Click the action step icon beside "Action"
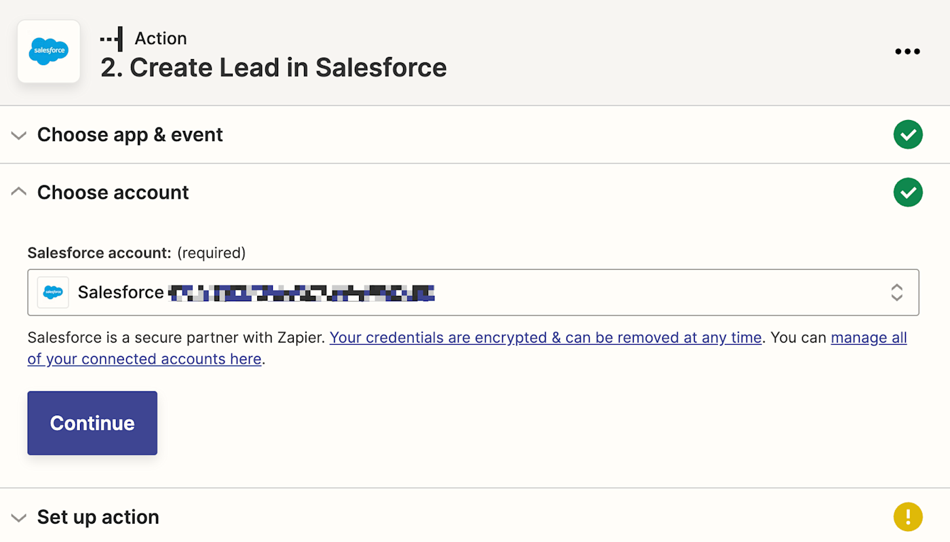Viewport: 950px width, 542px height. click(x=111, y=39)
